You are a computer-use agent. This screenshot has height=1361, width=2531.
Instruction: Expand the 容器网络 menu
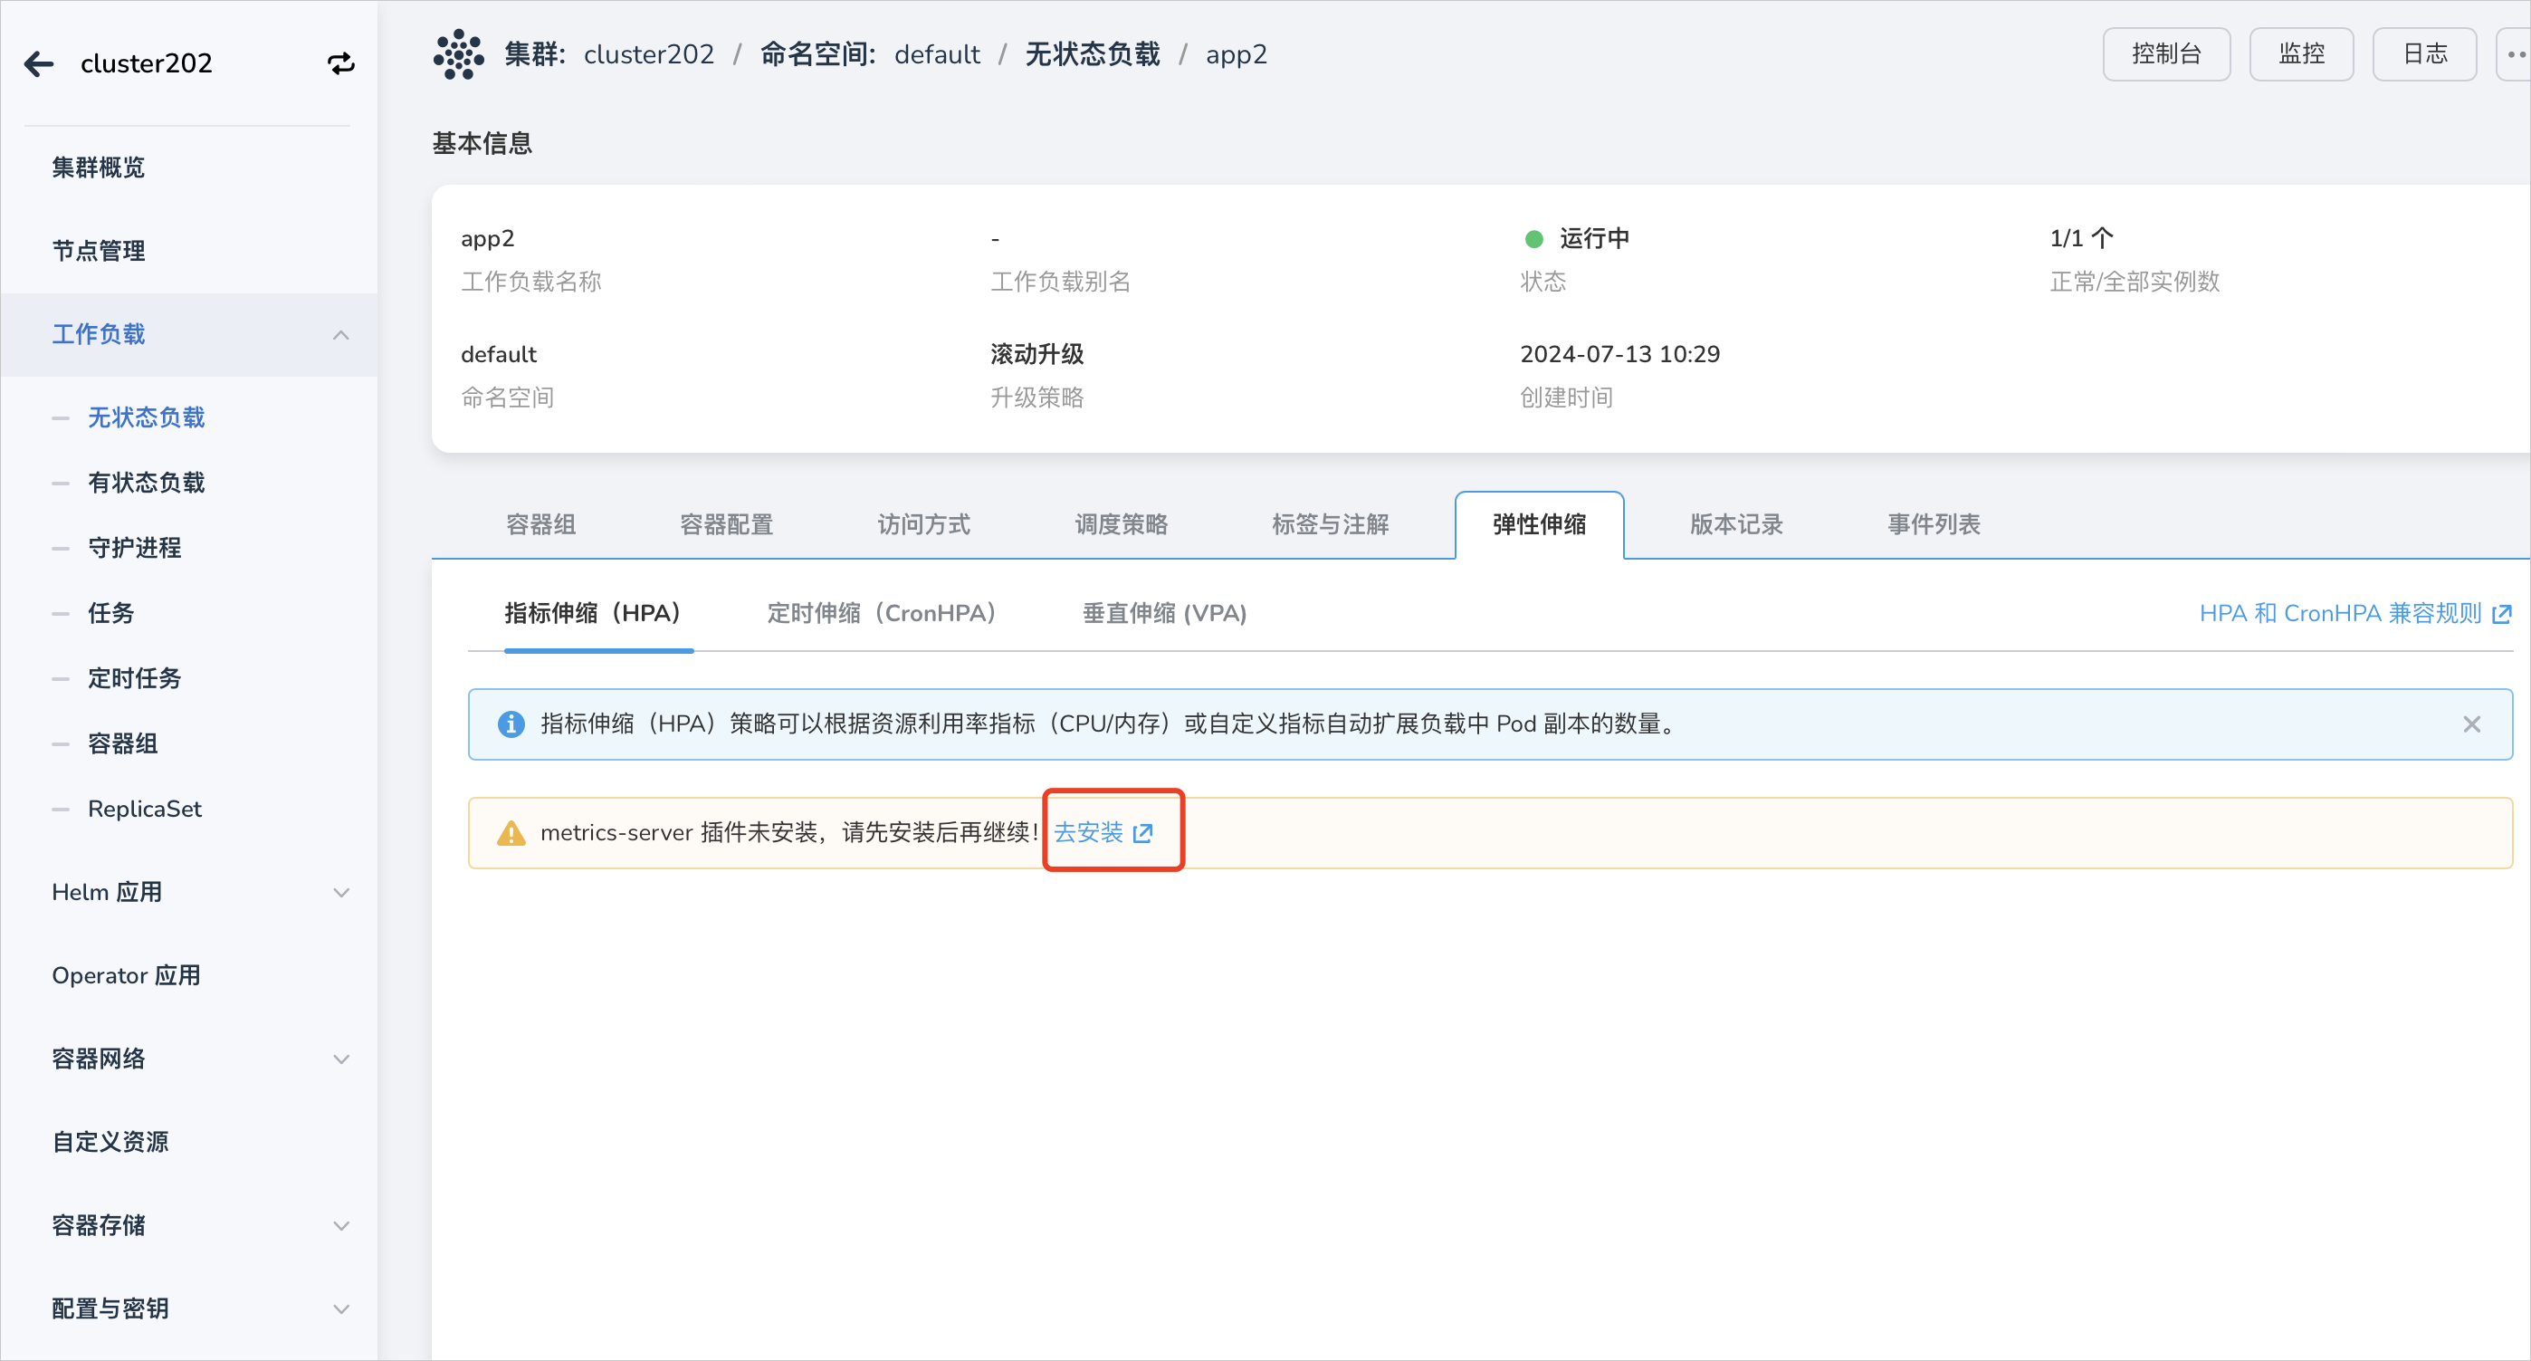click(341, 1059)
